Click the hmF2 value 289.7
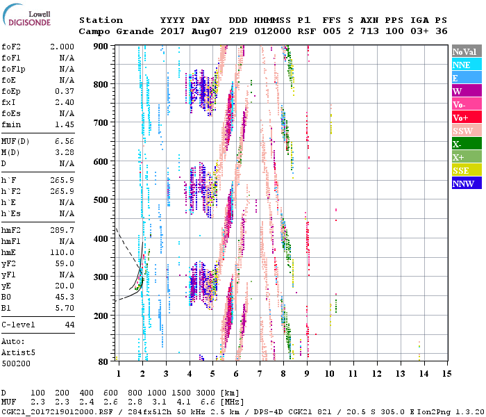This screenshot has width=486, height=417. [x=63, y=229]
